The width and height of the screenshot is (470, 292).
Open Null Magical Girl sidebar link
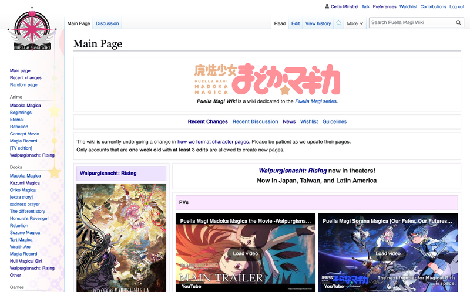tap(26, 261)
